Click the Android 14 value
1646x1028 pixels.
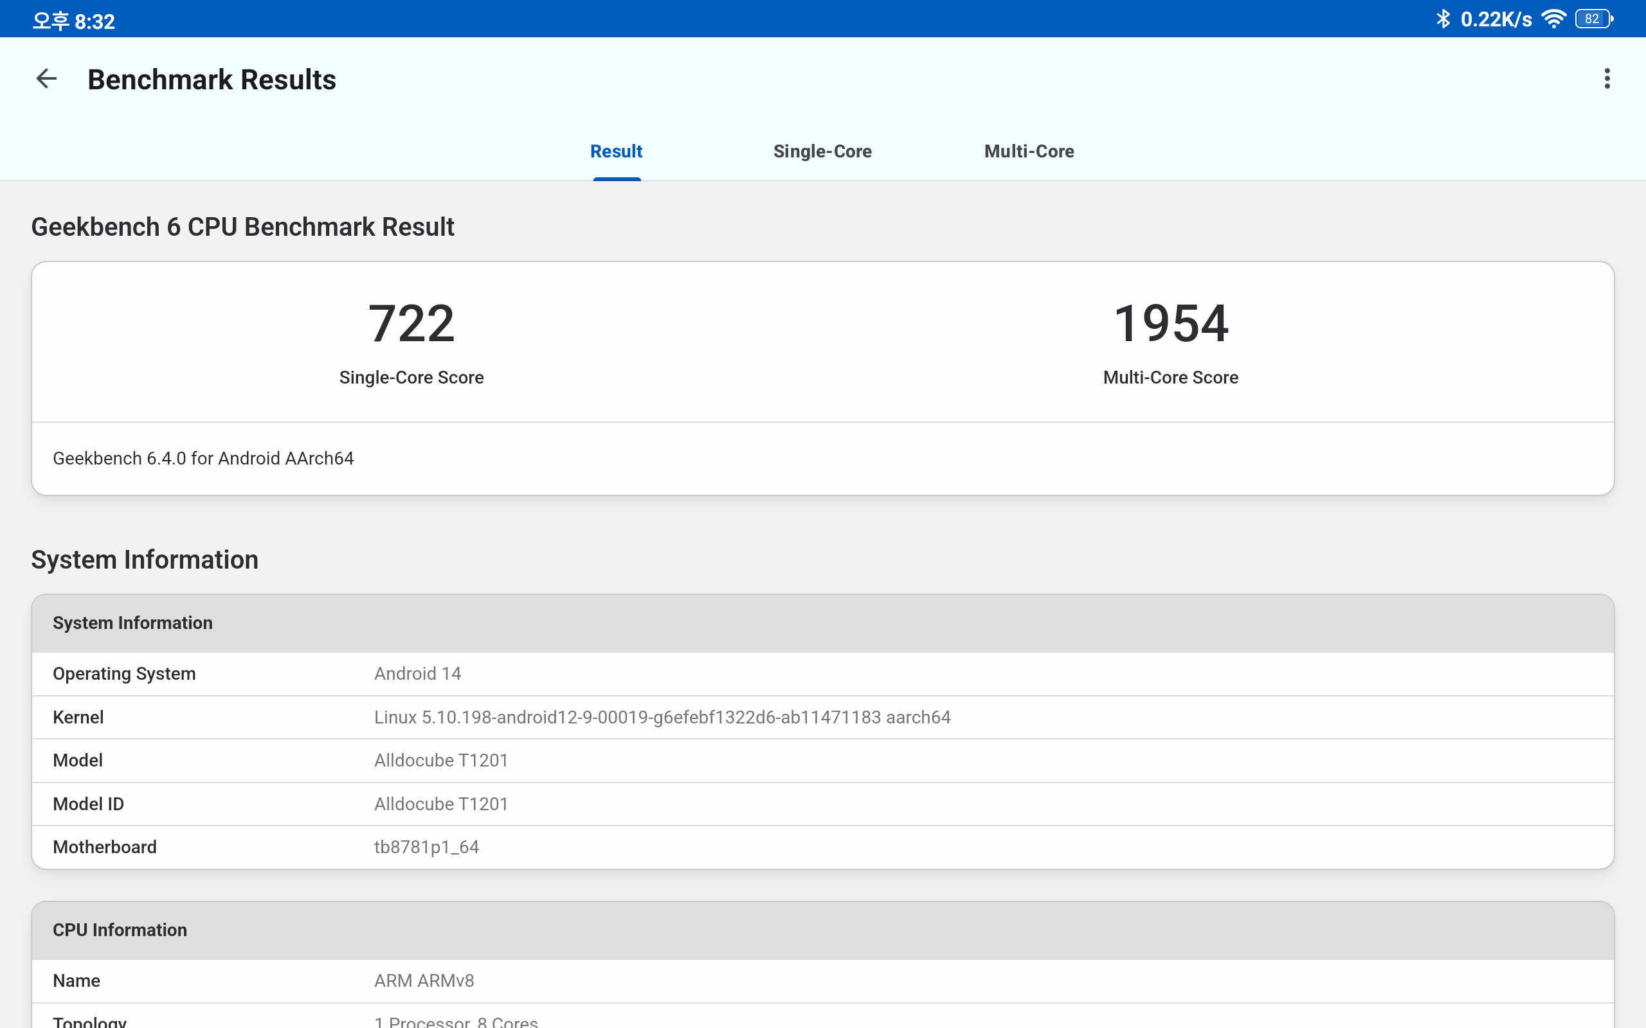pyautogui.click(x=418, y=674)
